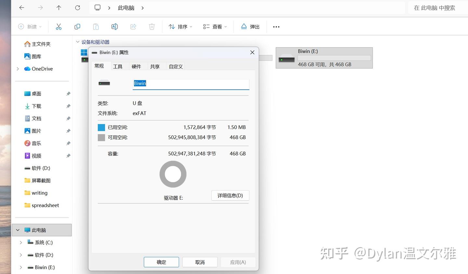This screenshot has width=468, height=274.
Task: Switch to the 共享 tab
Action: tap(155, 67)
